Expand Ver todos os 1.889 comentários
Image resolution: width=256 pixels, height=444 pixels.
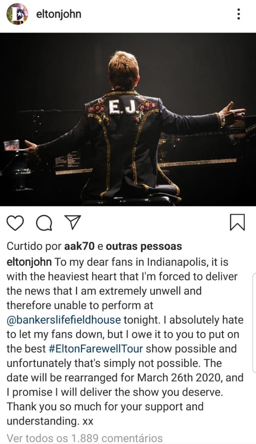click(x=85, y=438)
